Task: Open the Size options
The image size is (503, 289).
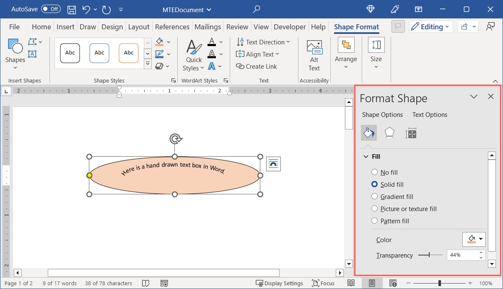Action: [x=376, y=52]
